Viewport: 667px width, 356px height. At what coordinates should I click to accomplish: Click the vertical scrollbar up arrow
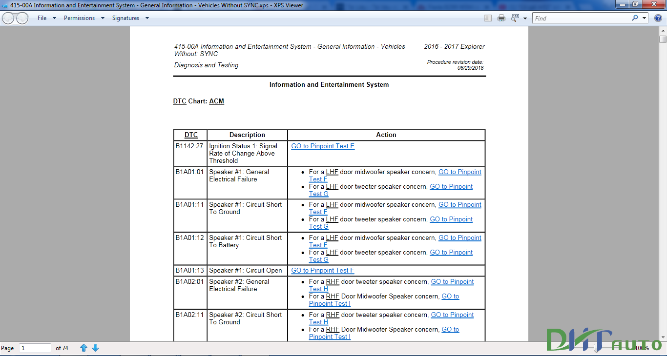[663, 30]
